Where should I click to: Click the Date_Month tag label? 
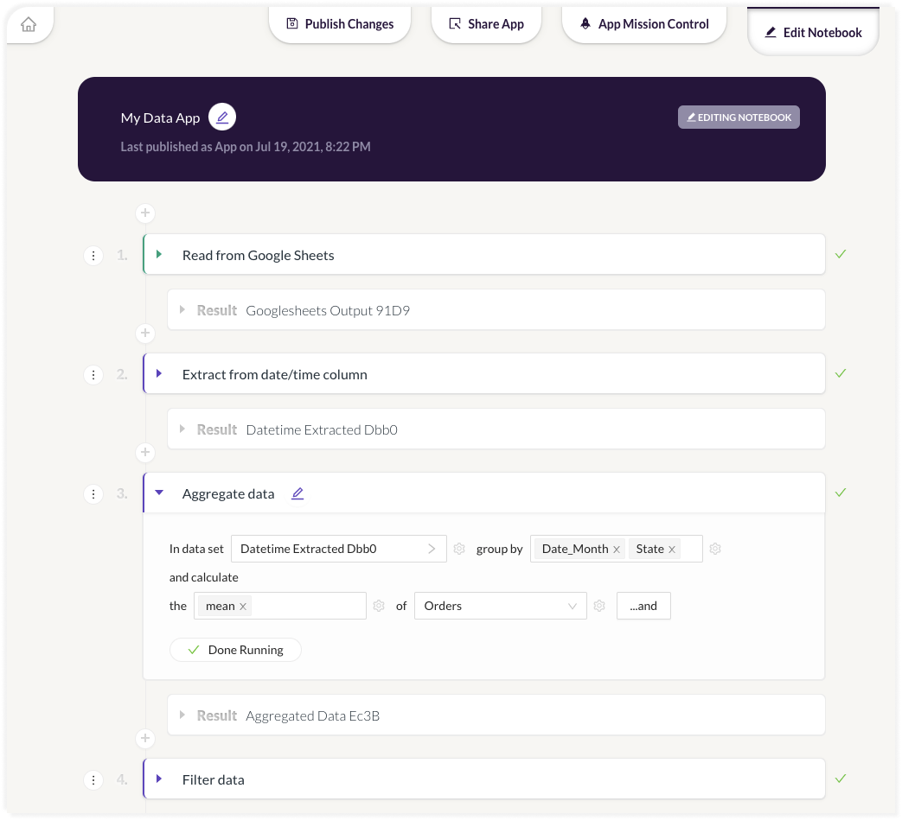pos(575,549)
